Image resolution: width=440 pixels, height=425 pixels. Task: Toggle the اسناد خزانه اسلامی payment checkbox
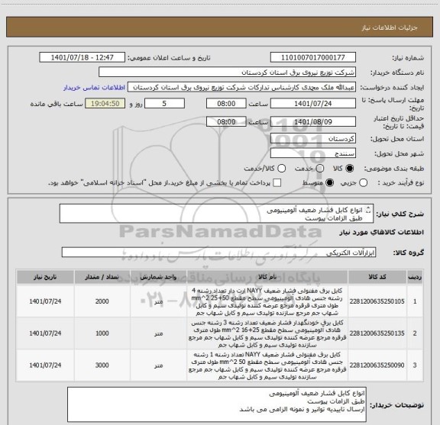coord(277,183)
